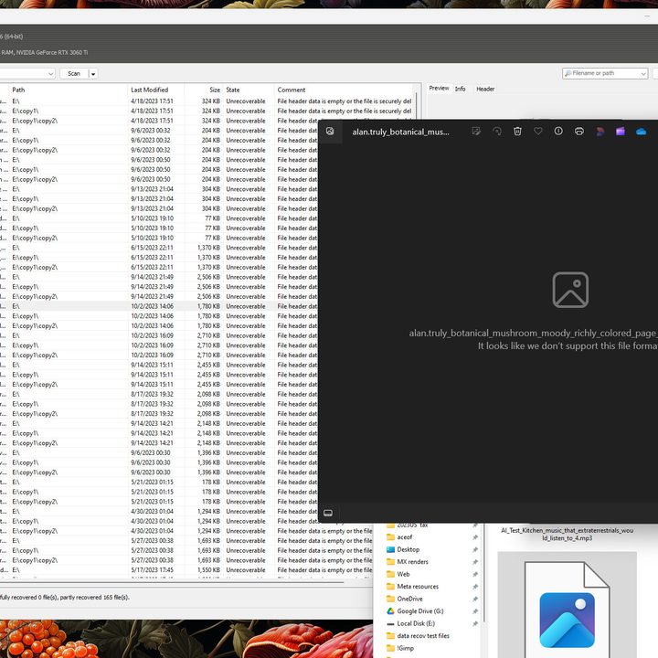Viewport: 658px width, 658px height.
Task: Open the data recov test files folder
Action: tap(418, 636)
